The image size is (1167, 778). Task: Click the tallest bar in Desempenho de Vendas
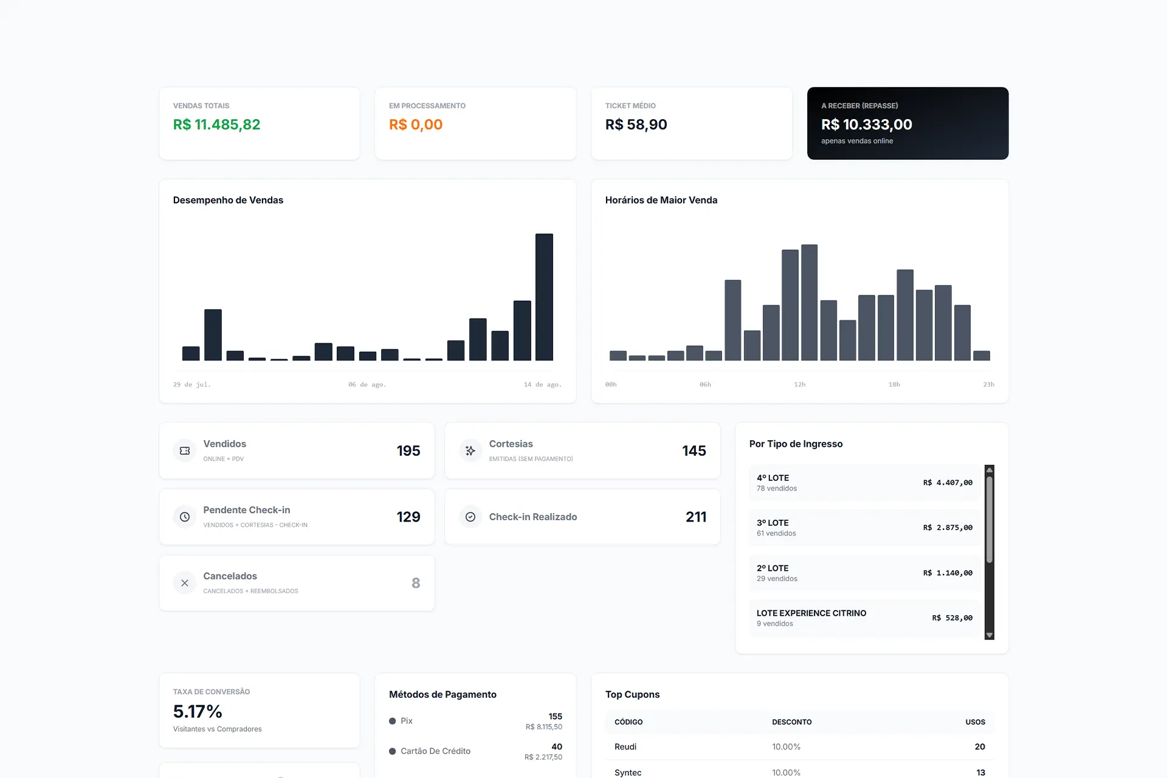[544, 297]
